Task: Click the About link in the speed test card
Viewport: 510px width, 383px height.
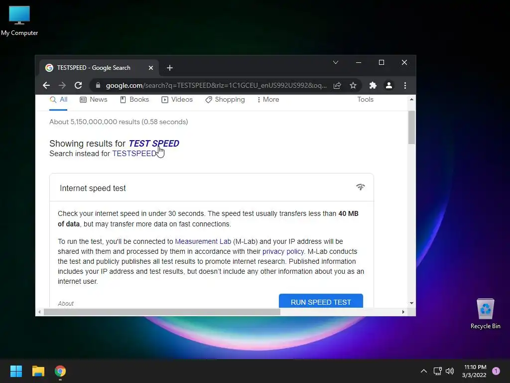Action: [66, 304]
